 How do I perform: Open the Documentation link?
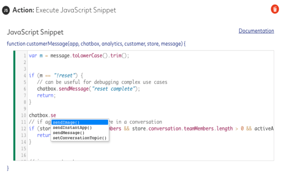[x=256, y=31]
